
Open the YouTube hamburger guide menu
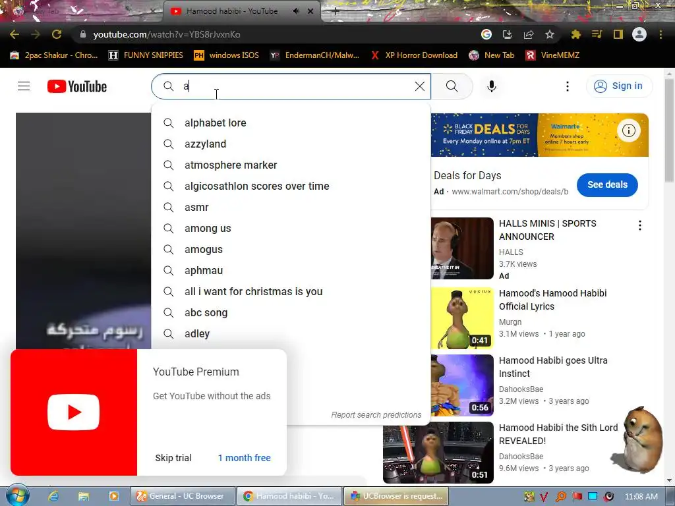(24, 86)
